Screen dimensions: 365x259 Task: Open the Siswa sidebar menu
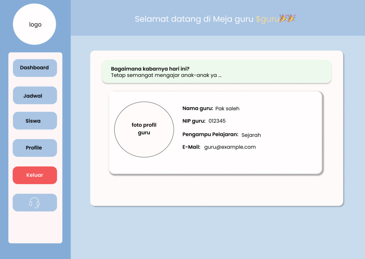35,121
